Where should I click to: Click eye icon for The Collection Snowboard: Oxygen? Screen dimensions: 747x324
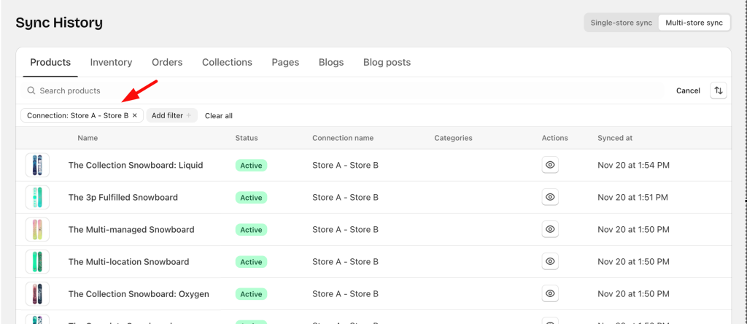[550, 294]
